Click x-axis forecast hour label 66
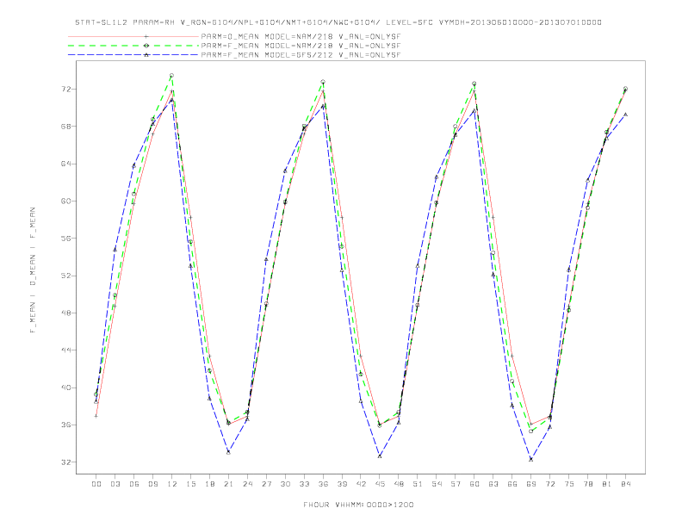The width and height of the screenshot is (682, 527). [512, 484]
